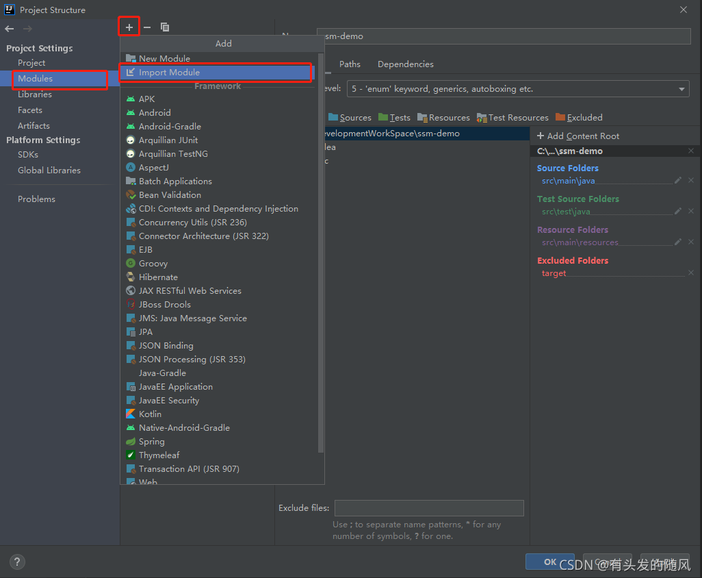The width and height of the screenshot is (702, 578).
Task: Select Bean Validation framework
Action: pos(220,195)
